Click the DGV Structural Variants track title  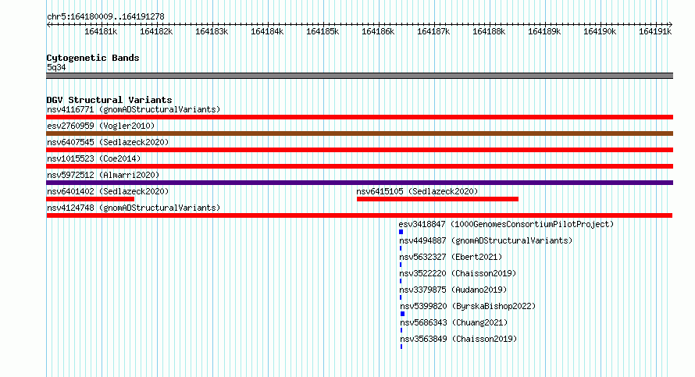pos(109,100)
